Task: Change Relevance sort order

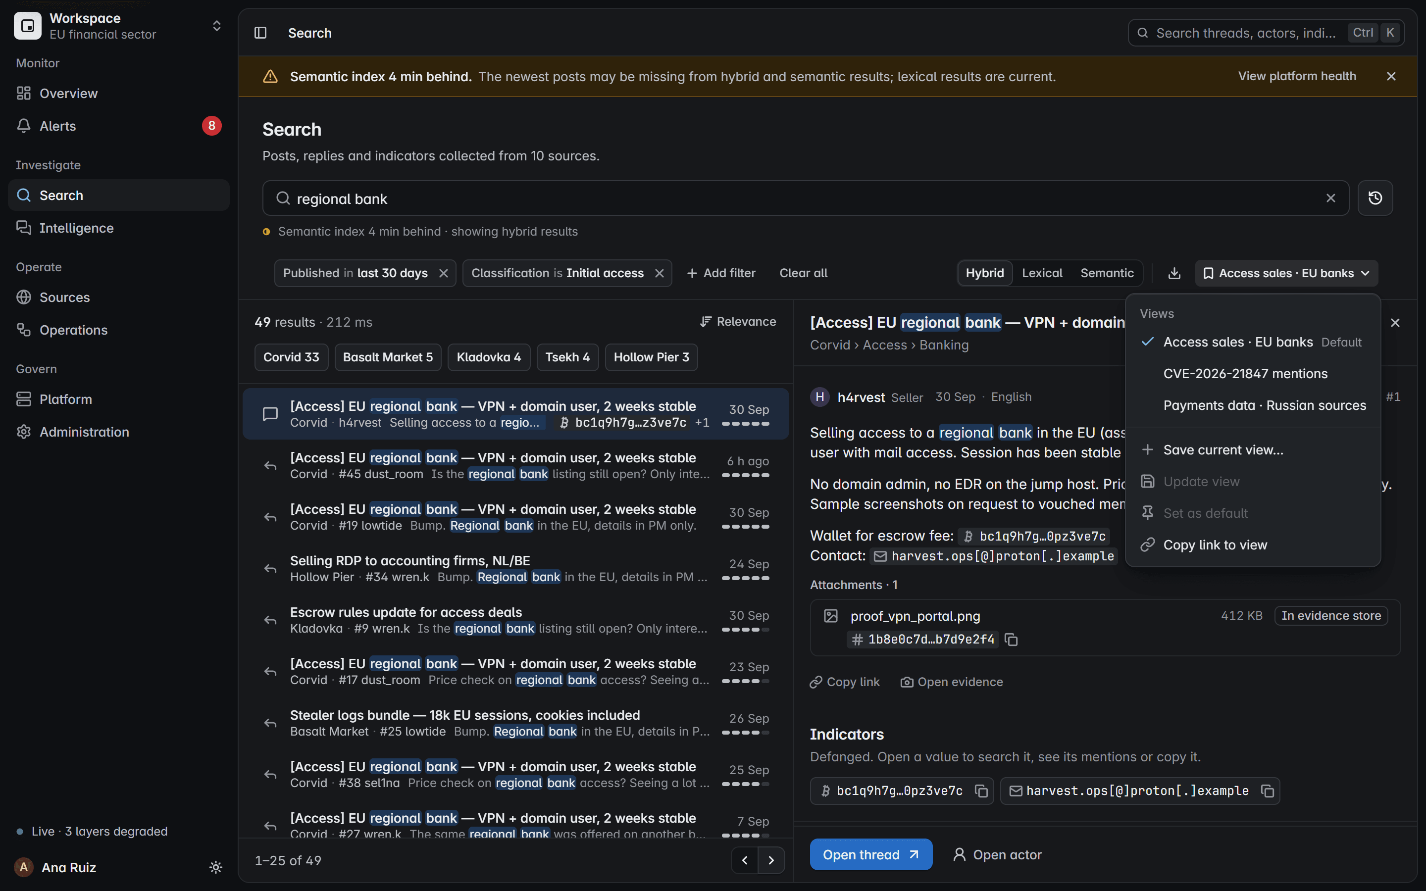Action: 738,322
